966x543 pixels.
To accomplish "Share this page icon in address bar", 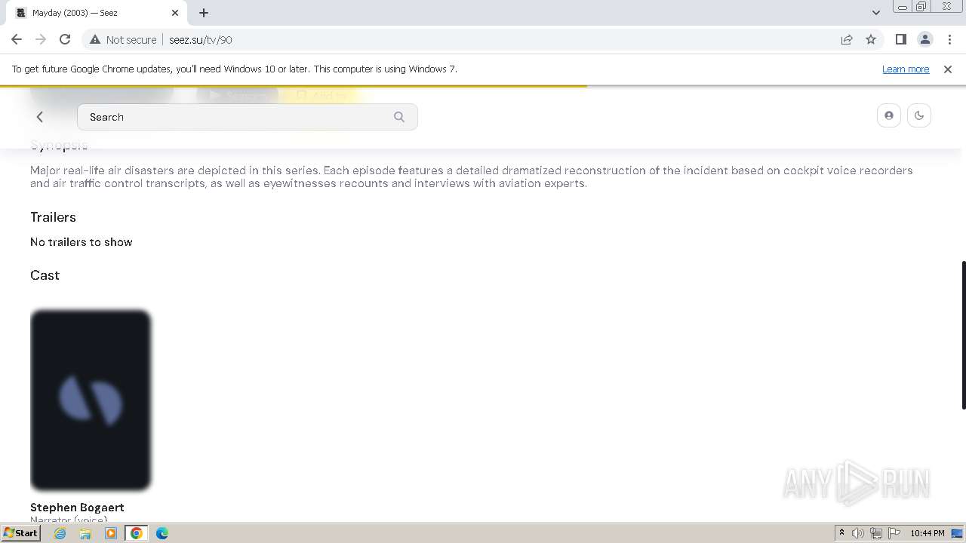I will [x=847, y=39].
